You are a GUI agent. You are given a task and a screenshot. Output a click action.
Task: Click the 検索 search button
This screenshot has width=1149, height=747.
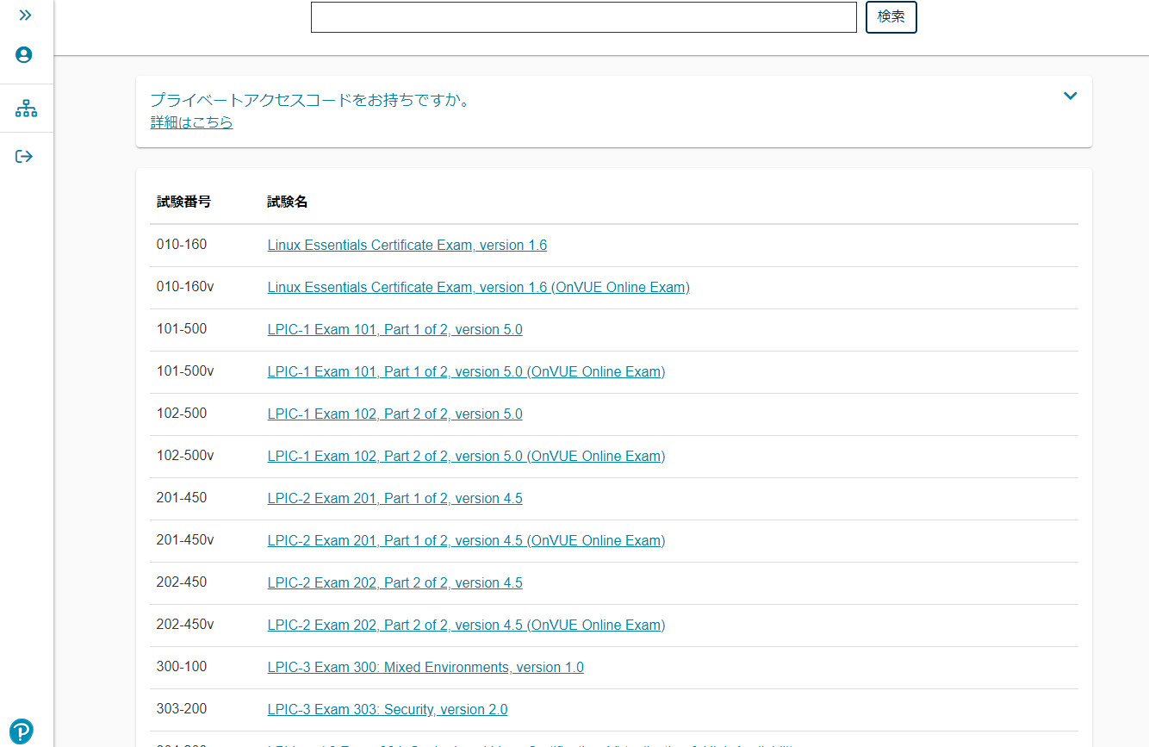tap(891, 17)
